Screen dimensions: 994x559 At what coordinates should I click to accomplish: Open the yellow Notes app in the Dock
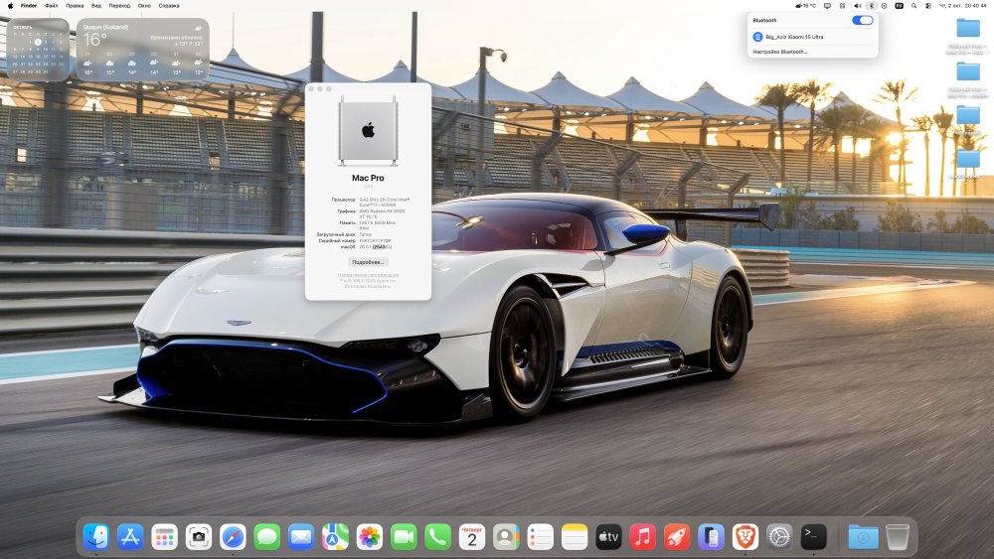[575, 537]
